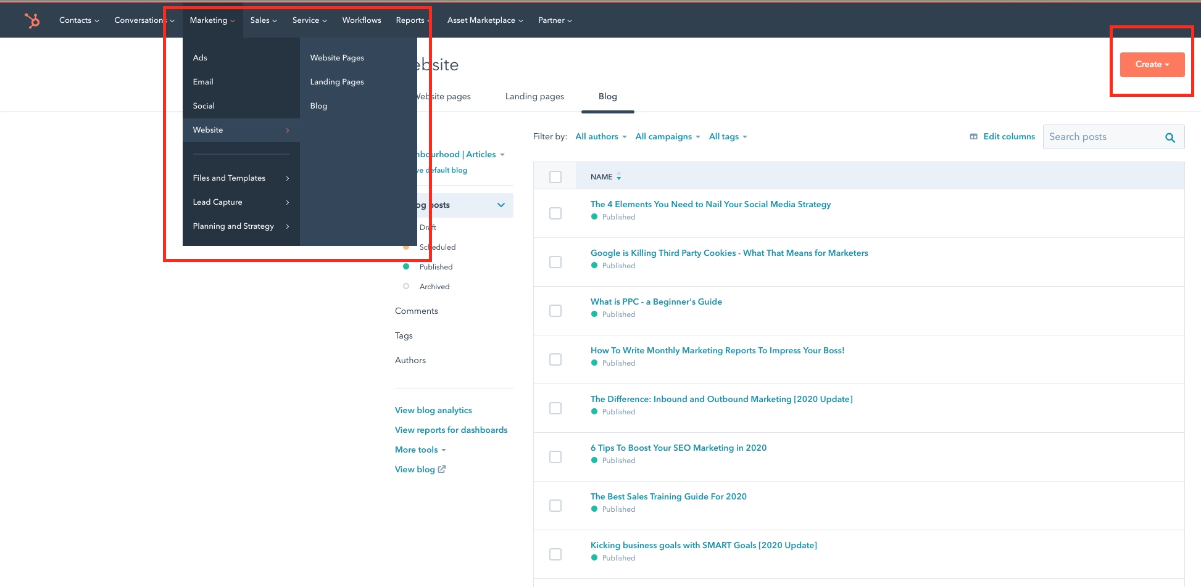
Task: Open the Marketing menu in navigation
Action: pos(212,20)
